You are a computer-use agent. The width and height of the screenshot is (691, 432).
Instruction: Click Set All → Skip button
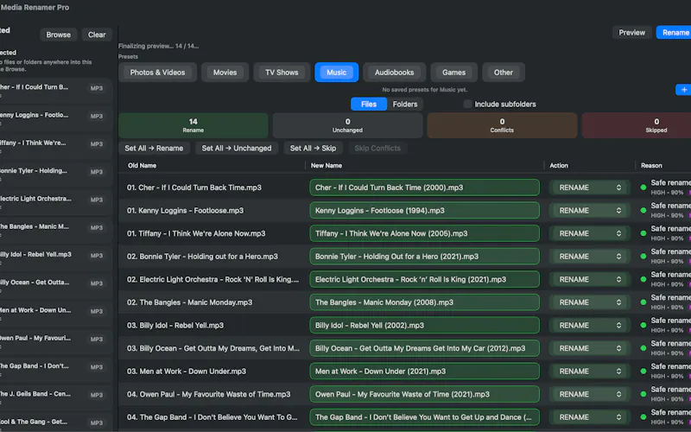[x=313, y=148]
